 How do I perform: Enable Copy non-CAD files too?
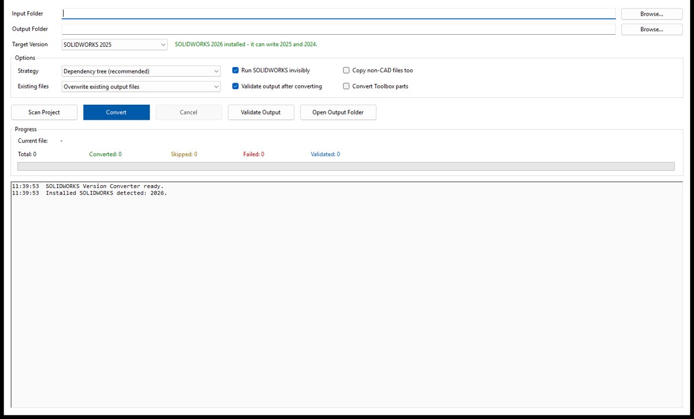[378, 71]
